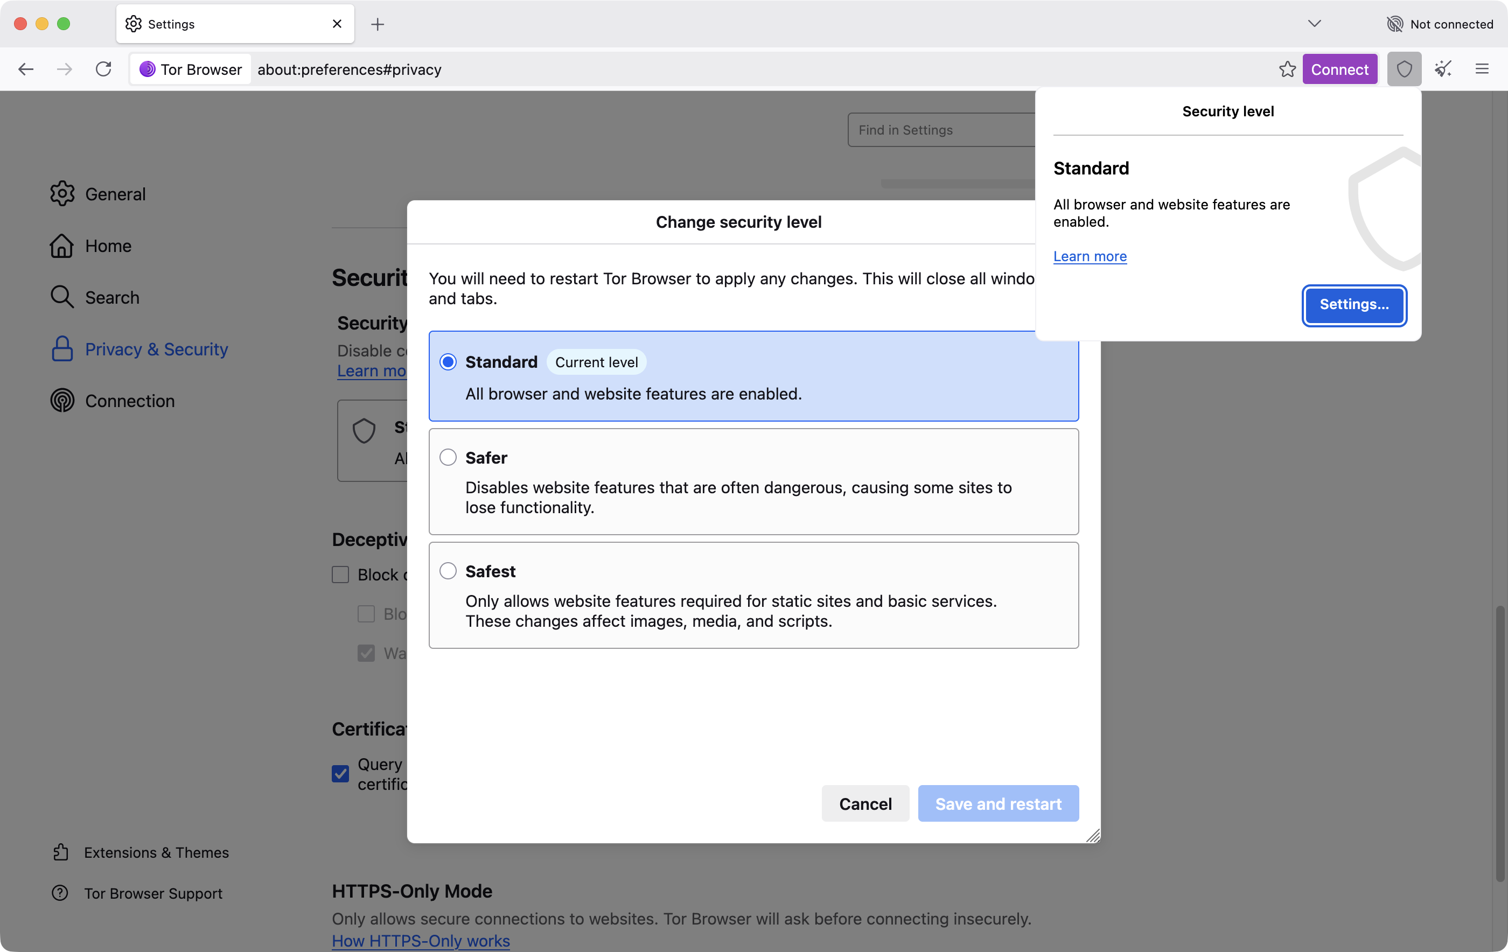Click Save and restart button
Image resolution: width=1508 pixels, height=952 pixels.
(998, 803)
